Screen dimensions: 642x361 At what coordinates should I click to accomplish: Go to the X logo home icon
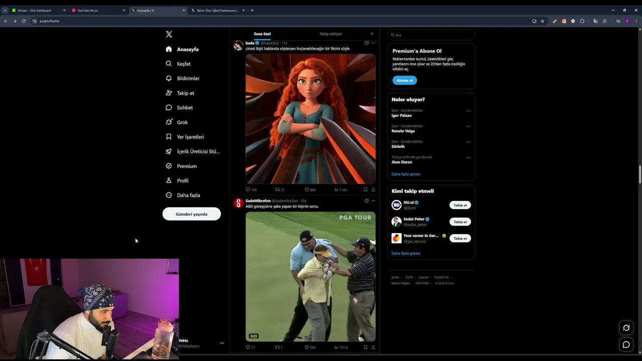click(169, 34)
